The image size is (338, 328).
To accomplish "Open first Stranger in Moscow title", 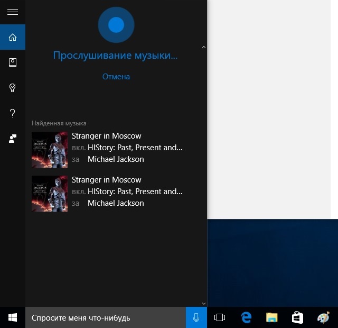I will pyautogui.click(x=107, y=136).
